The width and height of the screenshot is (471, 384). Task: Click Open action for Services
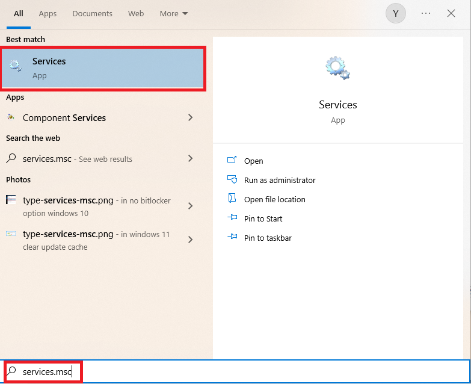point(253,161)
